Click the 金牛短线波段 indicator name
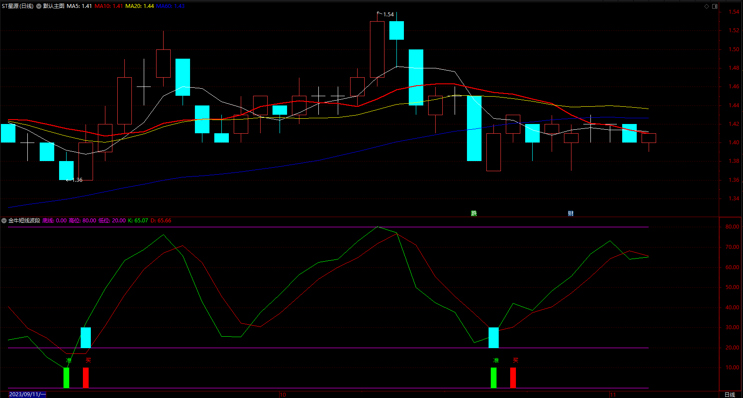 coord(24,221)
